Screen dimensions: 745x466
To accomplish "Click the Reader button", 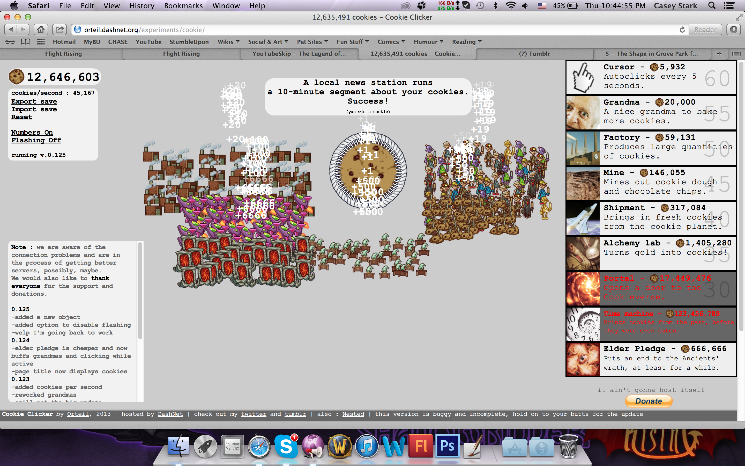I will click(x=705, y=30).
